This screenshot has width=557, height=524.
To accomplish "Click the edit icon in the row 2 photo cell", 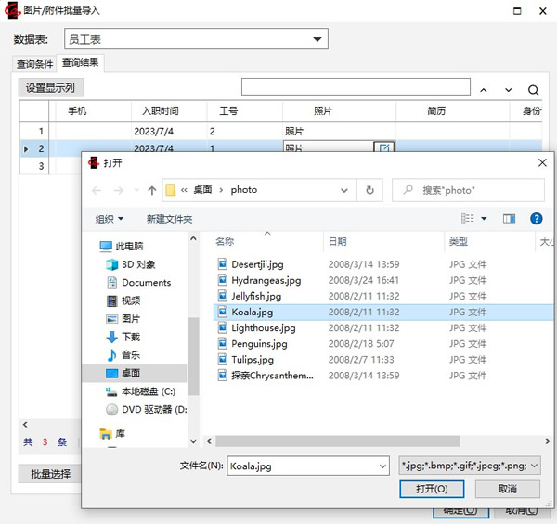I will click(x=384, y=147).
